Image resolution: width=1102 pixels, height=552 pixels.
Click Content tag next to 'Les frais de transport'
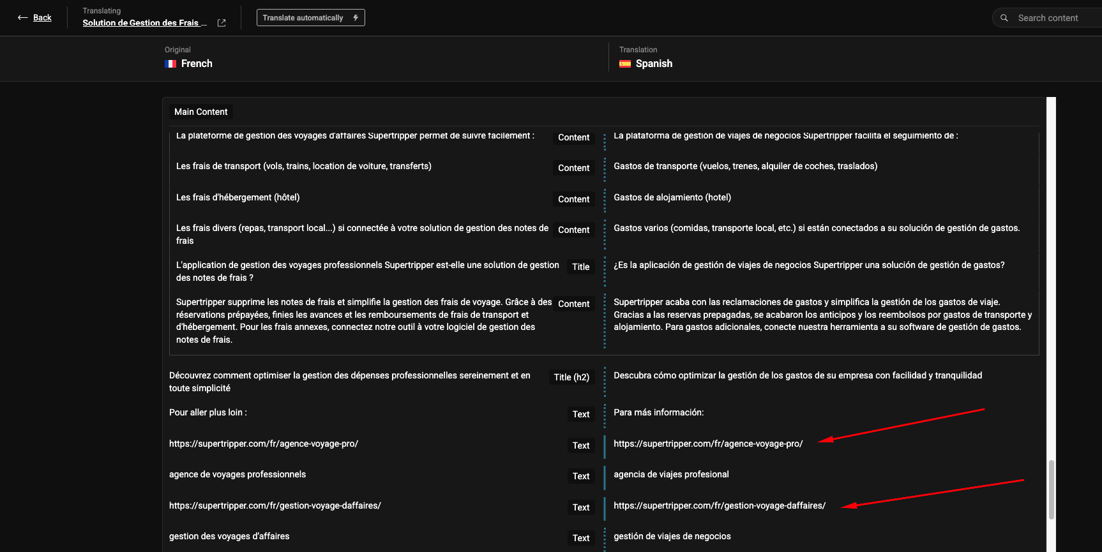coord(573,168)
